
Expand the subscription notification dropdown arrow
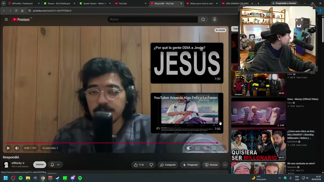(58, 165)
